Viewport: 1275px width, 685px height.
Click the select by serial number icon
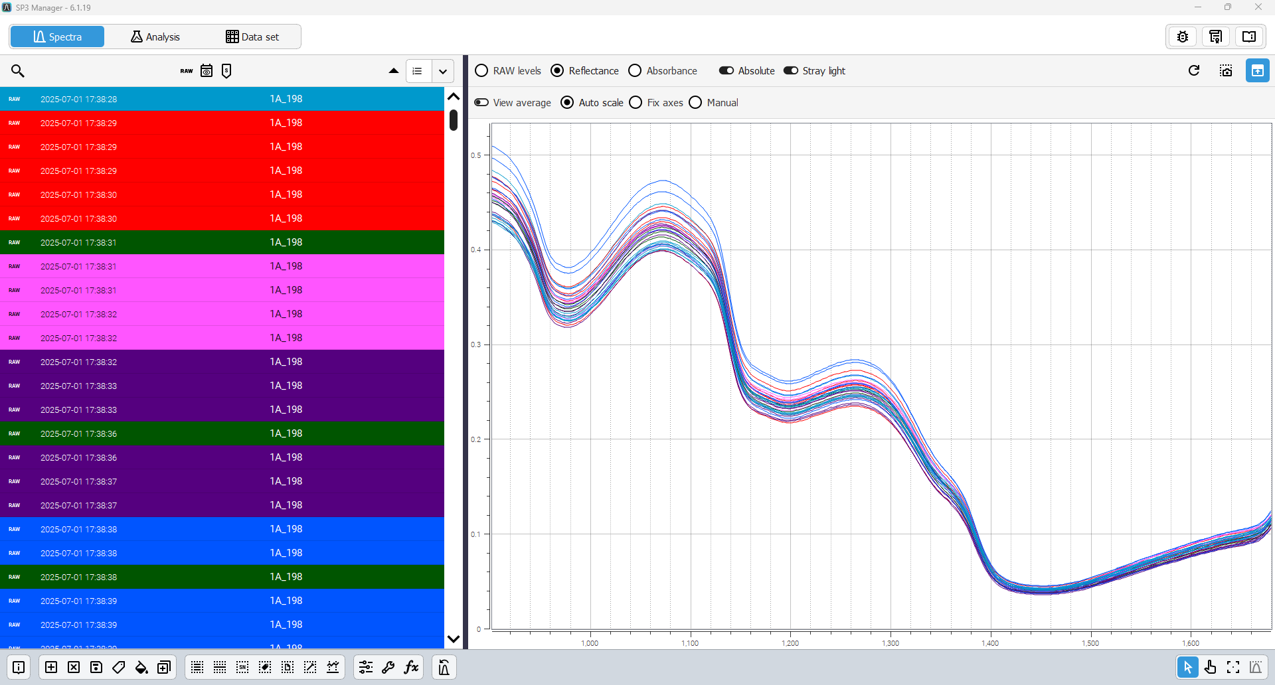coord(242,667)
